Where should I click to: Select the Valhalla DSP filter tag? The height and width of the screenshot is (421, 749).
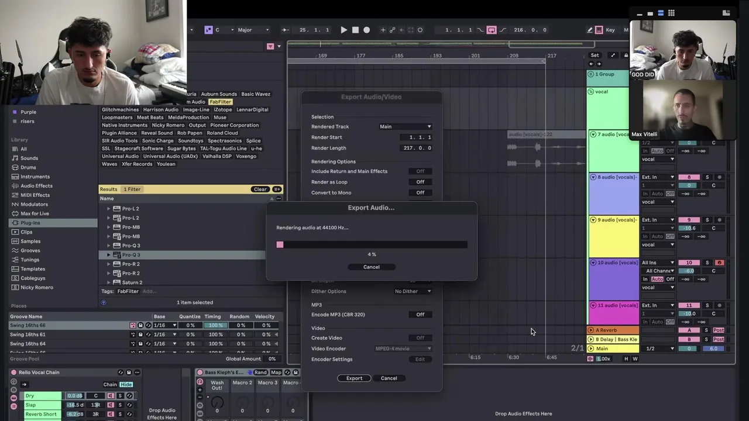coord(217,156)
